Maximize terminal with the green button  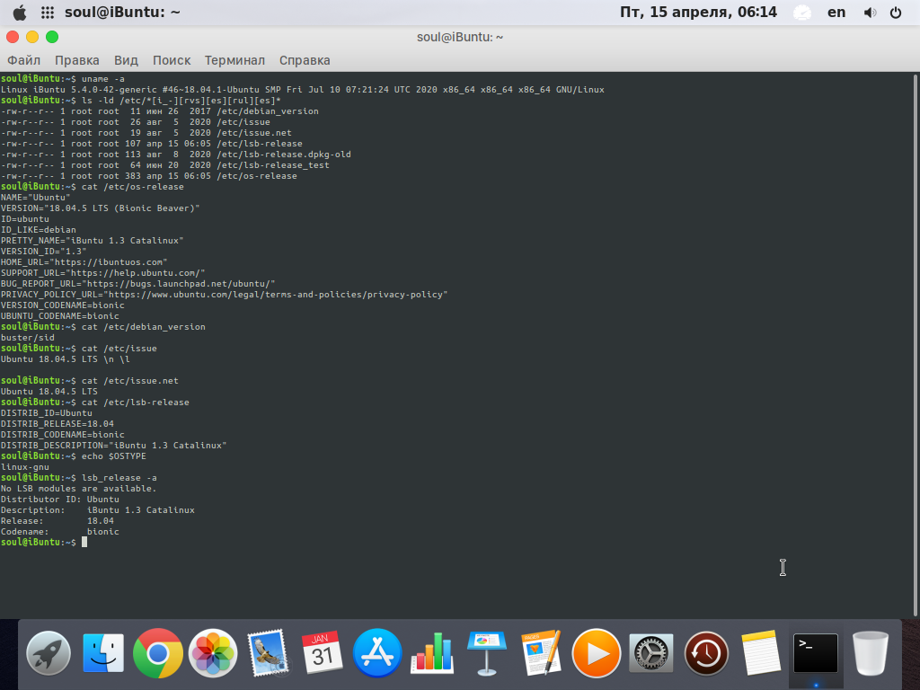[52, 37]
